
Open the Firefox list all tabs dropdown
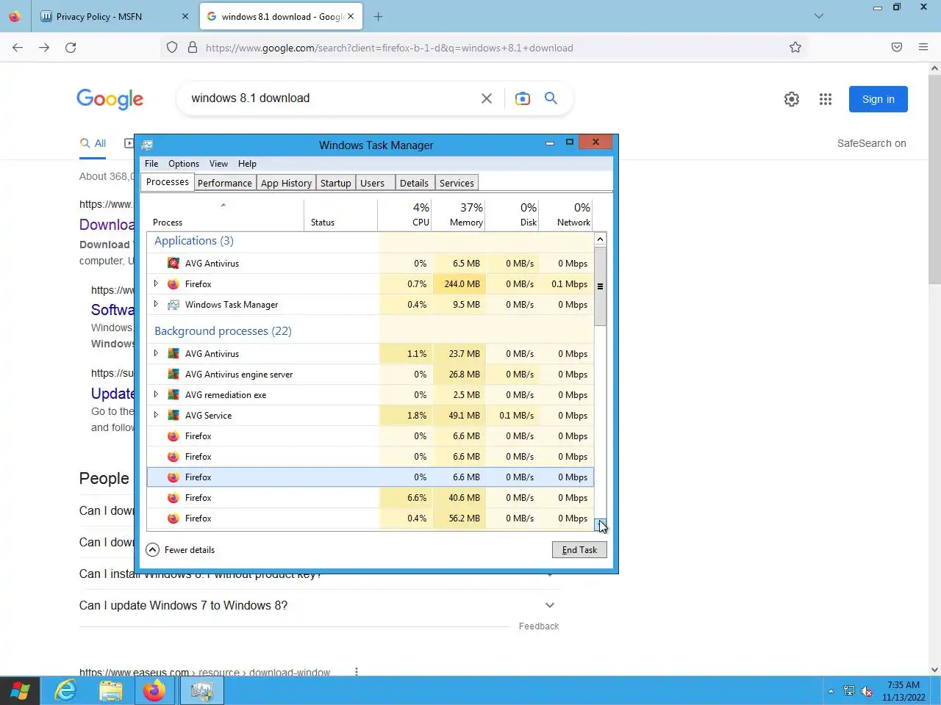[819, 16]
